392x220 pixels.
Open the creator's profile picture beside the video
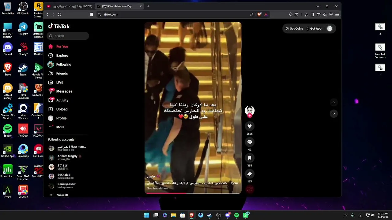(x=250, y=110)
